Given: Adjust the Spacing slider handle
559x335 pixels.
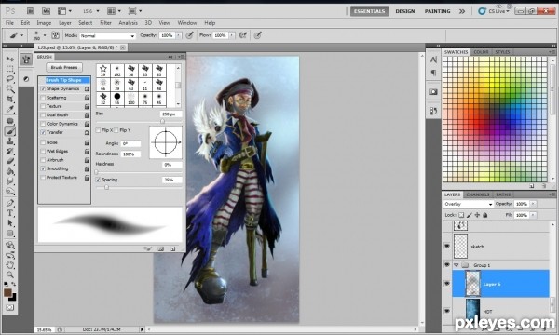Looking at the screenshot, I should coord(106,187).
